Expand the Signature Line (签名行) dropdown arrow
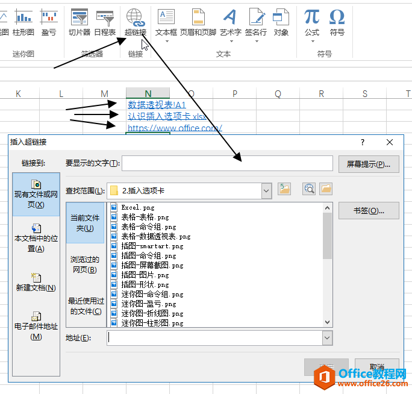This screenshot has width=412, height=394. [x=257, y=41]
